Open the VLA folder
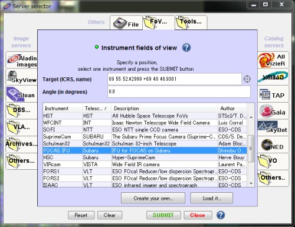This screenshot has height=227, width=295. tap(22, 127)
